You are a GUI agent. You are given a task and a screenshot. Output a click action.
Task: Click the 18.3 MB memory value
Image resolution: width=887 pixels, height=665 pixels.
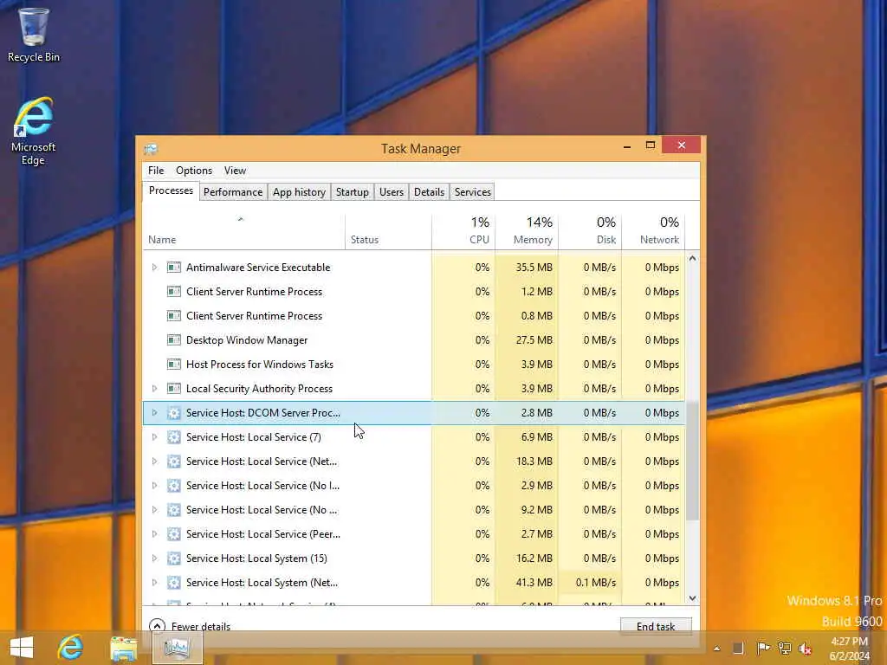(534, 462)
